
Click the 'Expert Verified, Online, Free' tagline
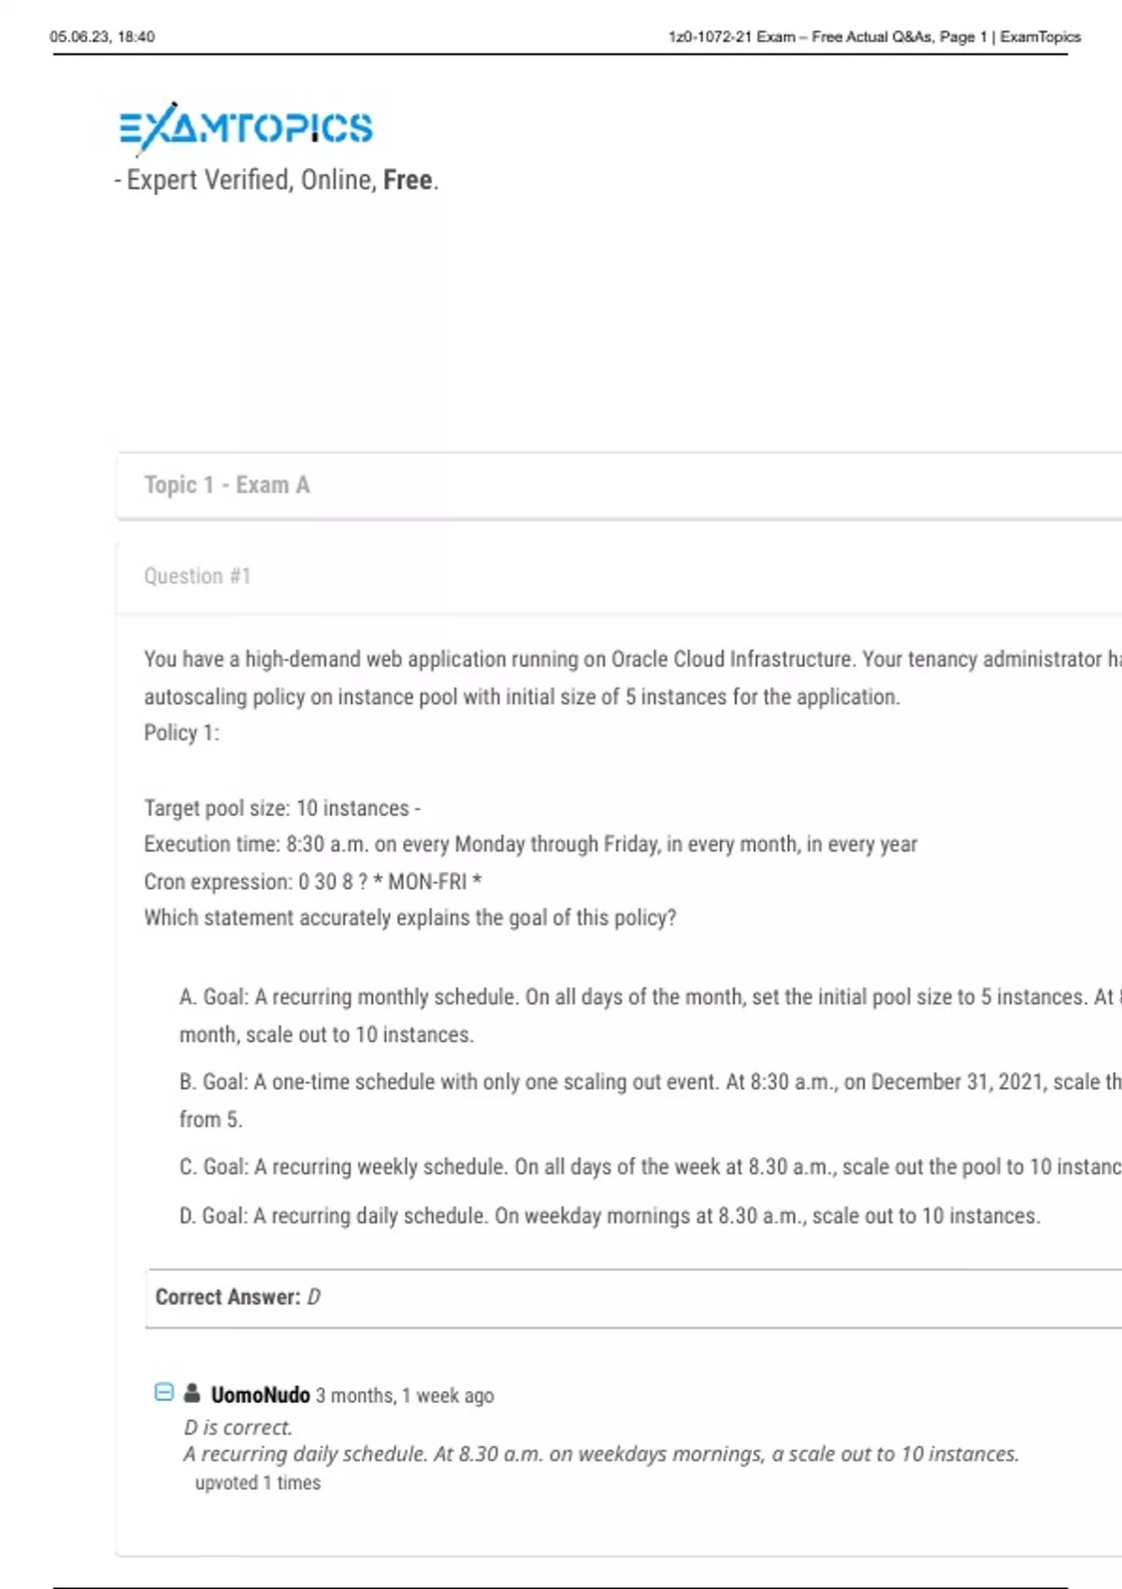tap(278, 179)
